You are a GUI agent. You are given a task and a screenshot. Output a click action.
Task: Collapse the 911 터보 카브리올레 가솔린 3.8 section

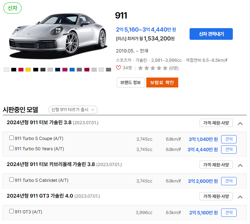click(240, 165)
